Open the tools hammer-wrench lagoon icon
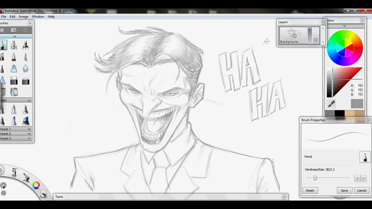Screen dimensions: 372x209 pyautogui.click(x=15, y=172)
